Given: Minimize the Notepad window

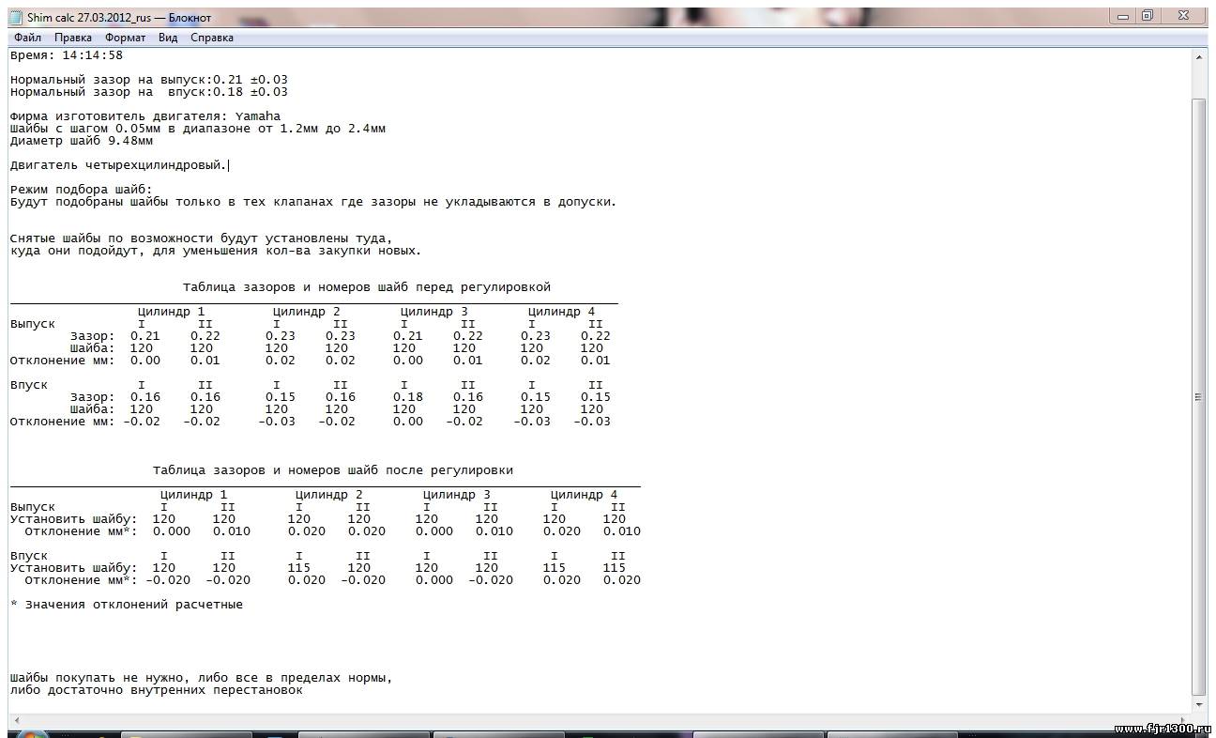Looking at the screenshot, I should pyautogui.click(x=1122, y=16).
